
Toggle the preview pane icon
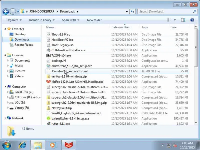(183, 20)
